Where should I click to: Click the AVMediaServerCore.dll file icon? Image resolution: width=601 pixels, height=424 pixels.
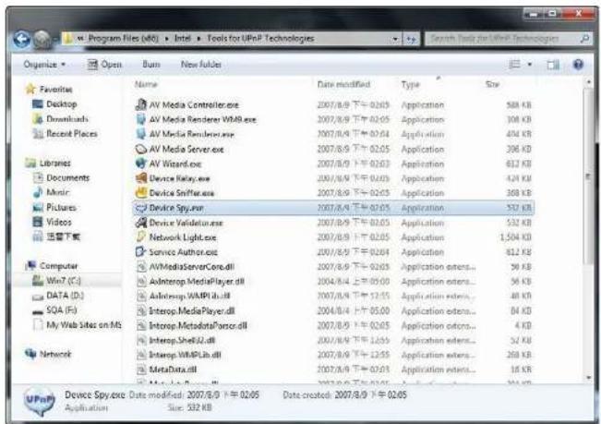click(x=142, y=266)
